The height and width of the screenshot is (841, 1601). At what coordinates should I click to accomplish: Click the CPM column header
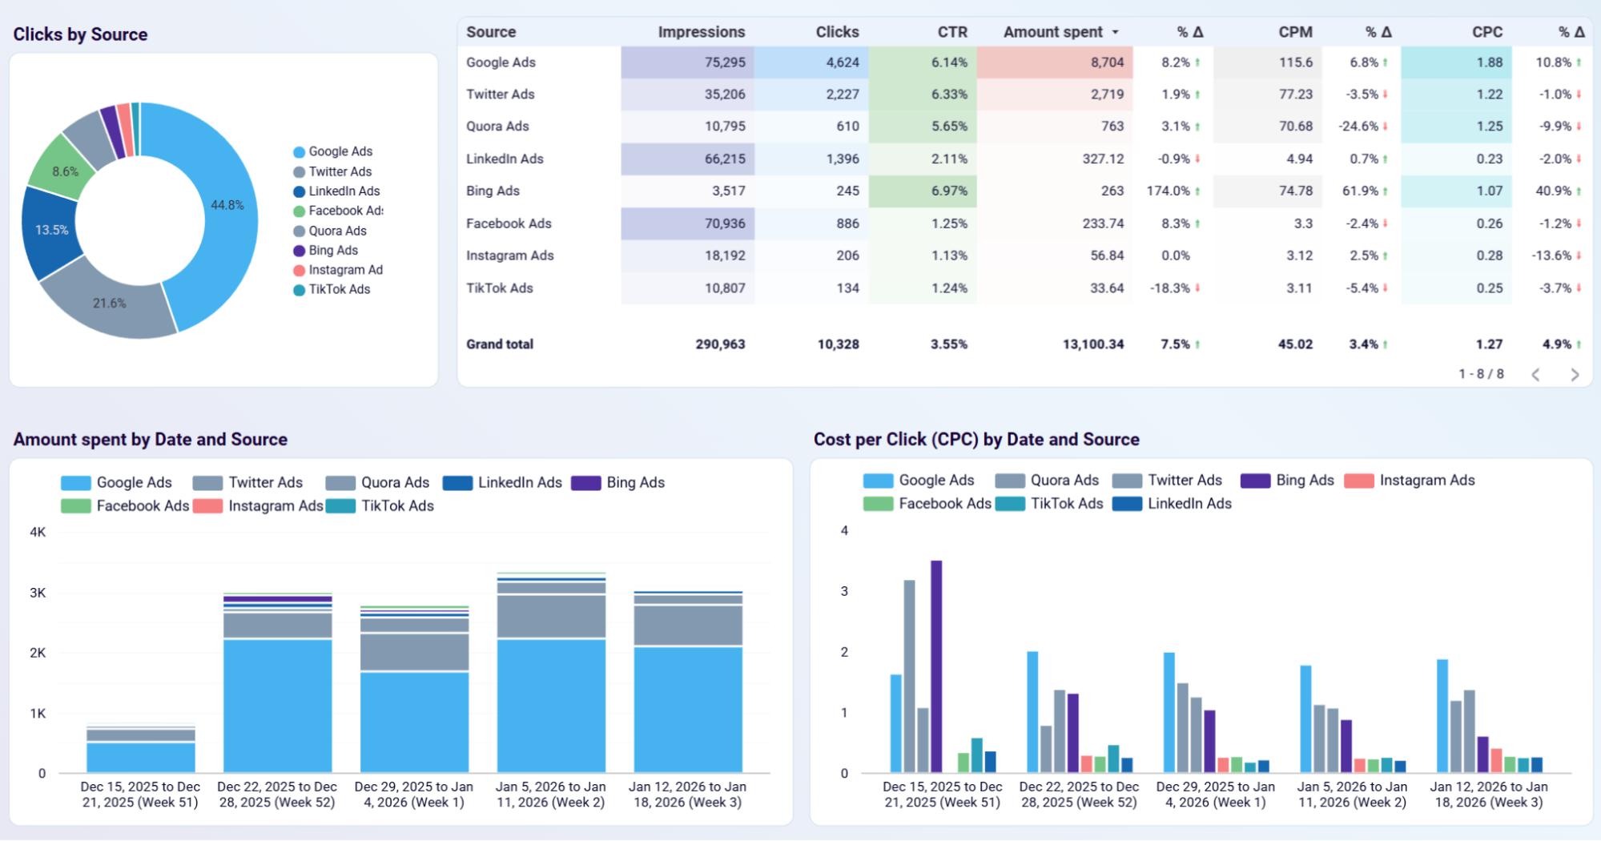click(x=1294, y=32)
